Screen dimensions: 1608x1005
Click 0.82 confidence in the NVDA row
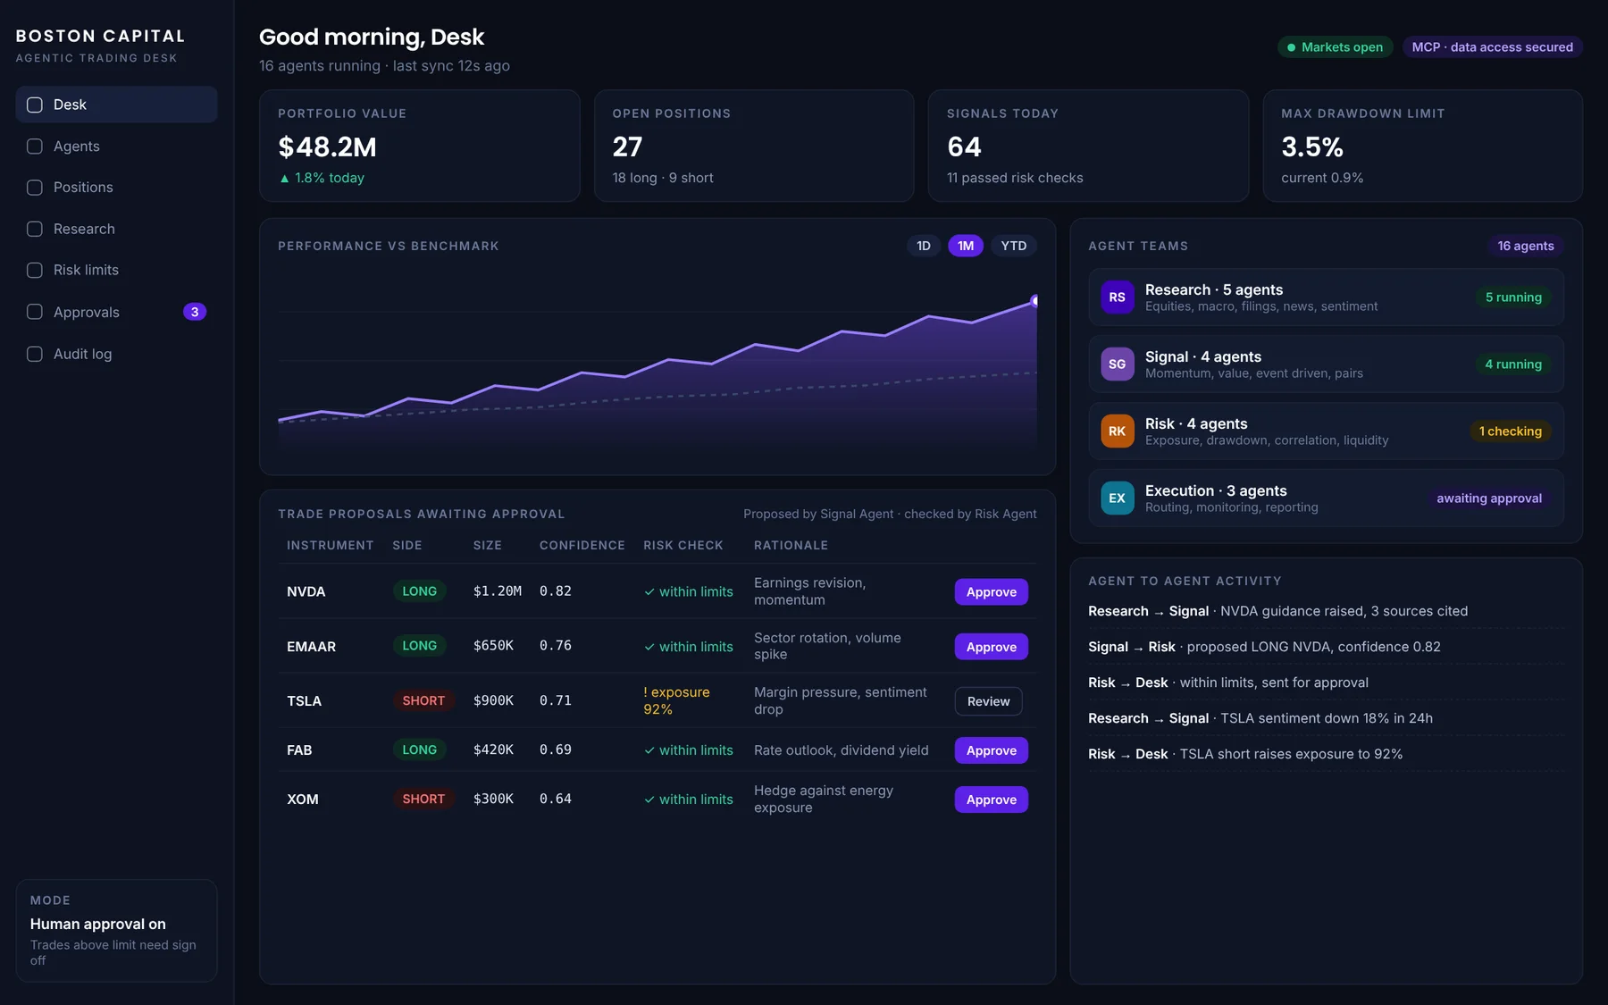555,591
